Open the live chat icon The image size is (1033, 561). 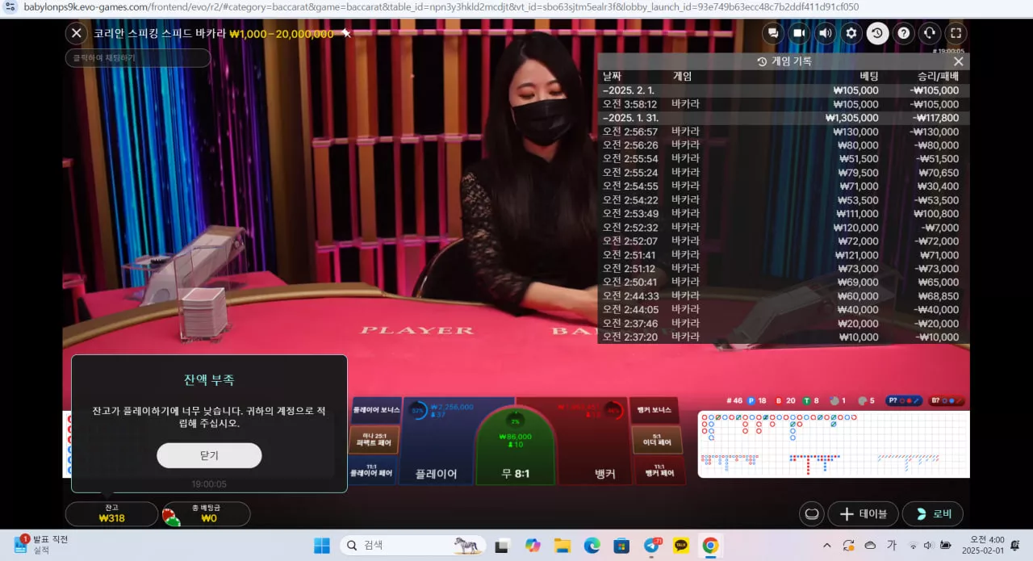(x=774, y=33)
